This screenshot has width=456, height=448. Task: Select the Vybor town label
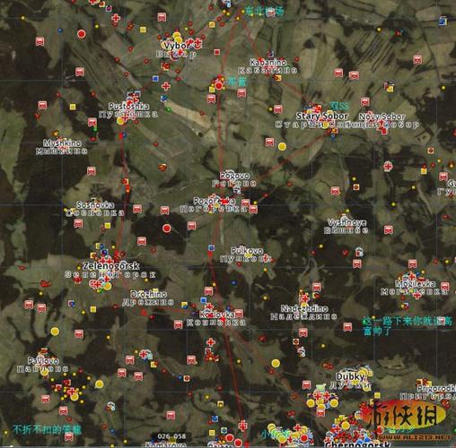[x=177, y=46]
